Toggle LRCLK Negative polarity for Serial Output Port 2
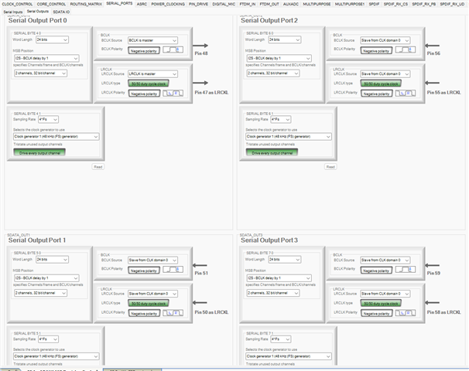Image resolution: width=469 pixels, height=371 pixels. [x=376, y=94]
